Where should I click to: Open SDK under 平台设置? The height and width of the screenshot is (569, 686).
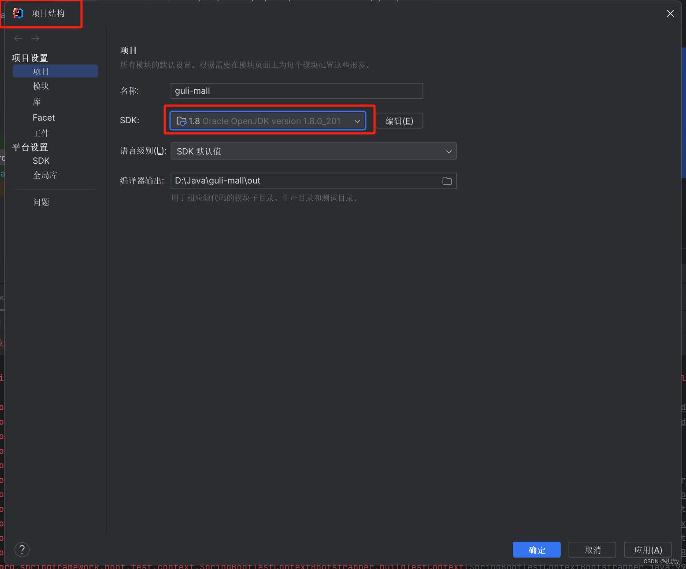[41, 161]
